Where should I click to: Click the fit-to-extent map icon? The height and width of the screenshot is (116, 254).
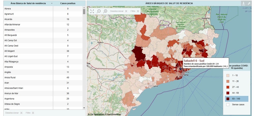tap(92, 11)
